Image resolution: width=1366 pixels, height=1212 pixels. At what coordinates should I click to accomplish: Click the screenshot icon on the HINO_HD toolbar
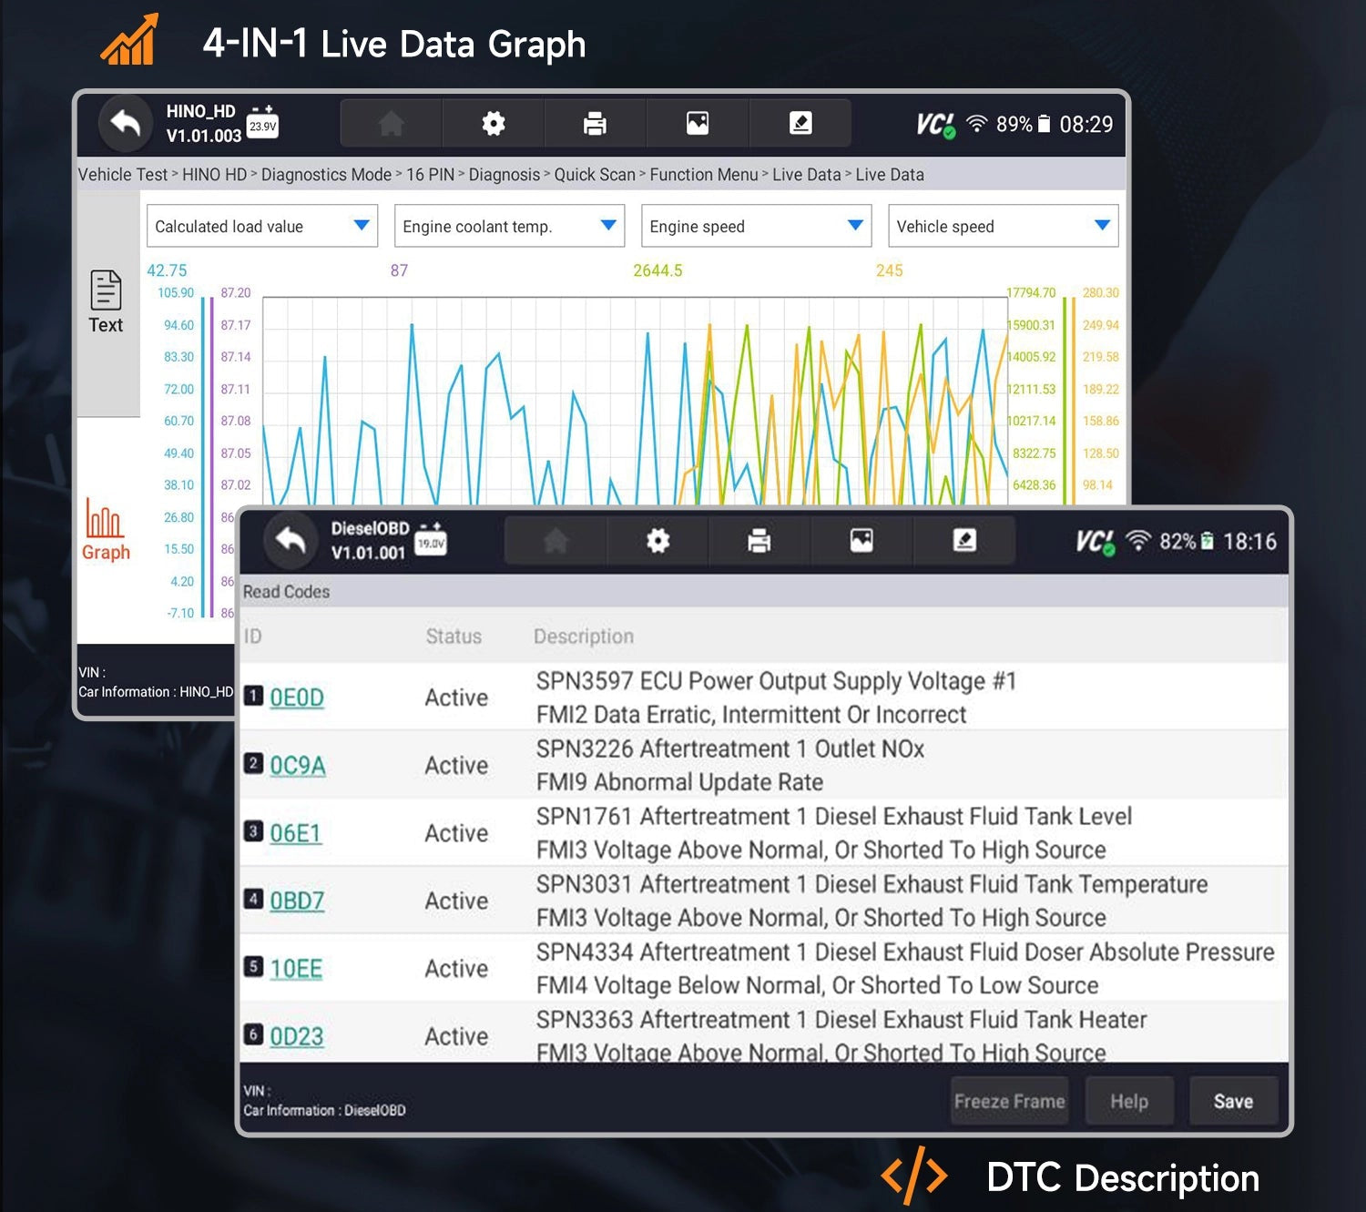pyautogui.click(x=698, y=123)
